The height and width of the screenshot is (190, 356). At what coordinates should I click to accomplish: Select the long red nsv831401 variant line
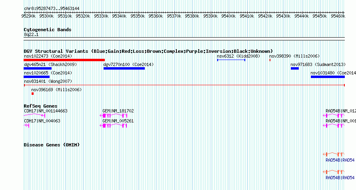(184, 85)
